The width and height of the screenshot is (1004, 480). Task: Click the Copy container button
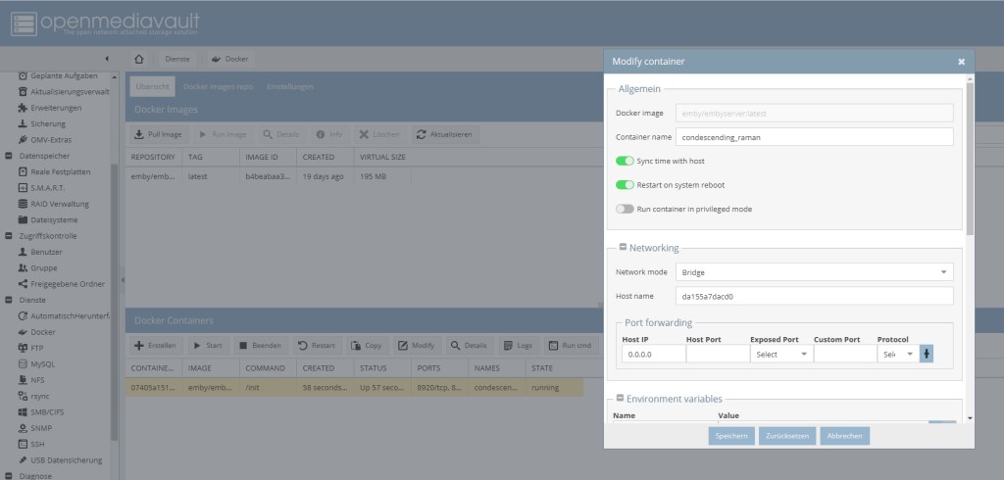(x=367, y=345)
